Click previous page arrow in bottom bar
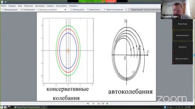Screen dimensions: 195x109 [88, 104]
